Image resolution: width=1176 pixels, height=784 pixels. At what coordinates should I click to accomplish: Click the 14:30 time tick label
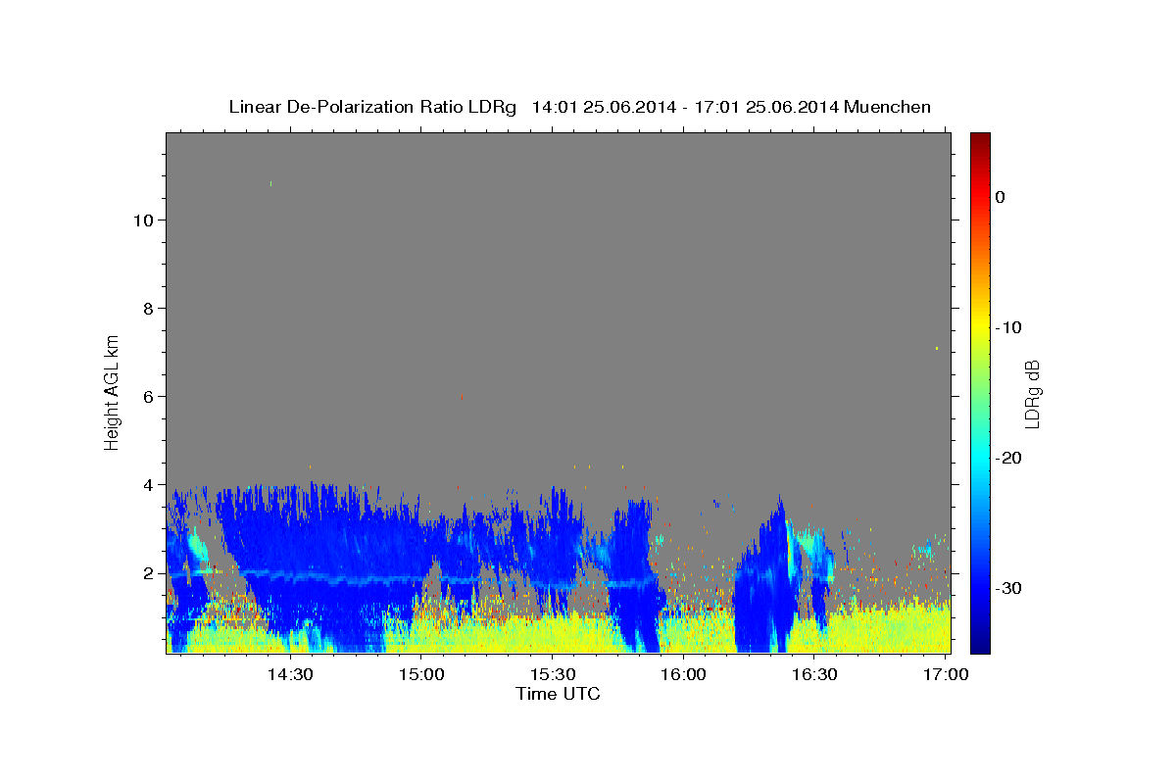pyautogui.click(x=290, y=674)
